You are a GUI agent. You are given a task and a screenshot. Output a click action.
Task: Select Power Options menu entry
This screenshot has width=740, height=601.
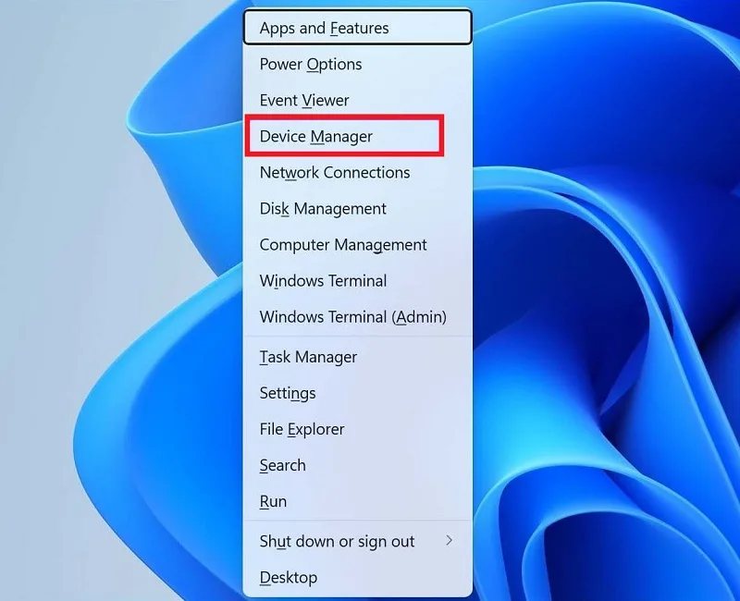pyautogui.click(x=357, y=64)
